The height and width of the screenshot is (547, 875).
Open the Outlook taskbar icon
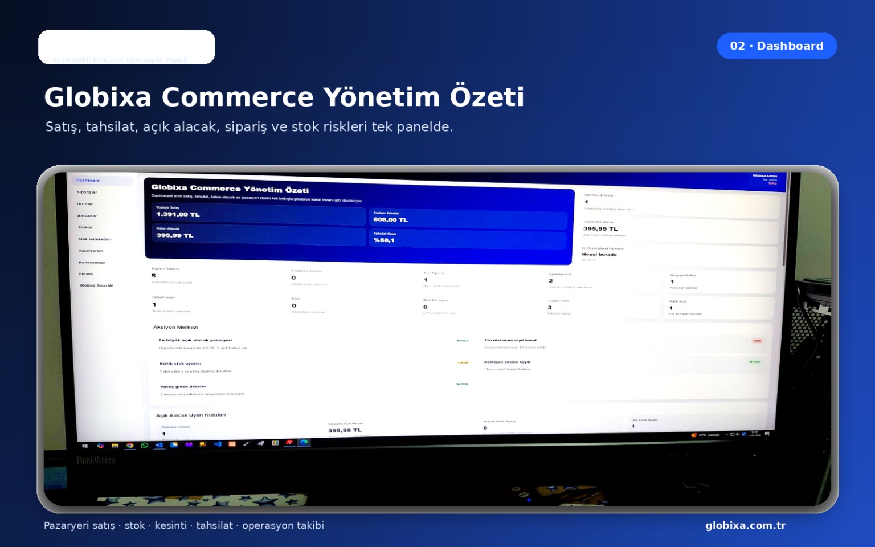[160, 444]
